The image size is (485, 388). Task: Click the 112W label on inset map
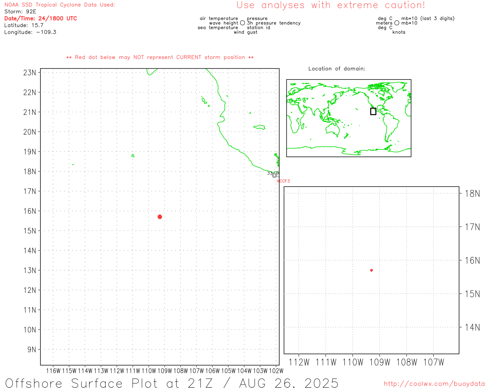[299, 362]
